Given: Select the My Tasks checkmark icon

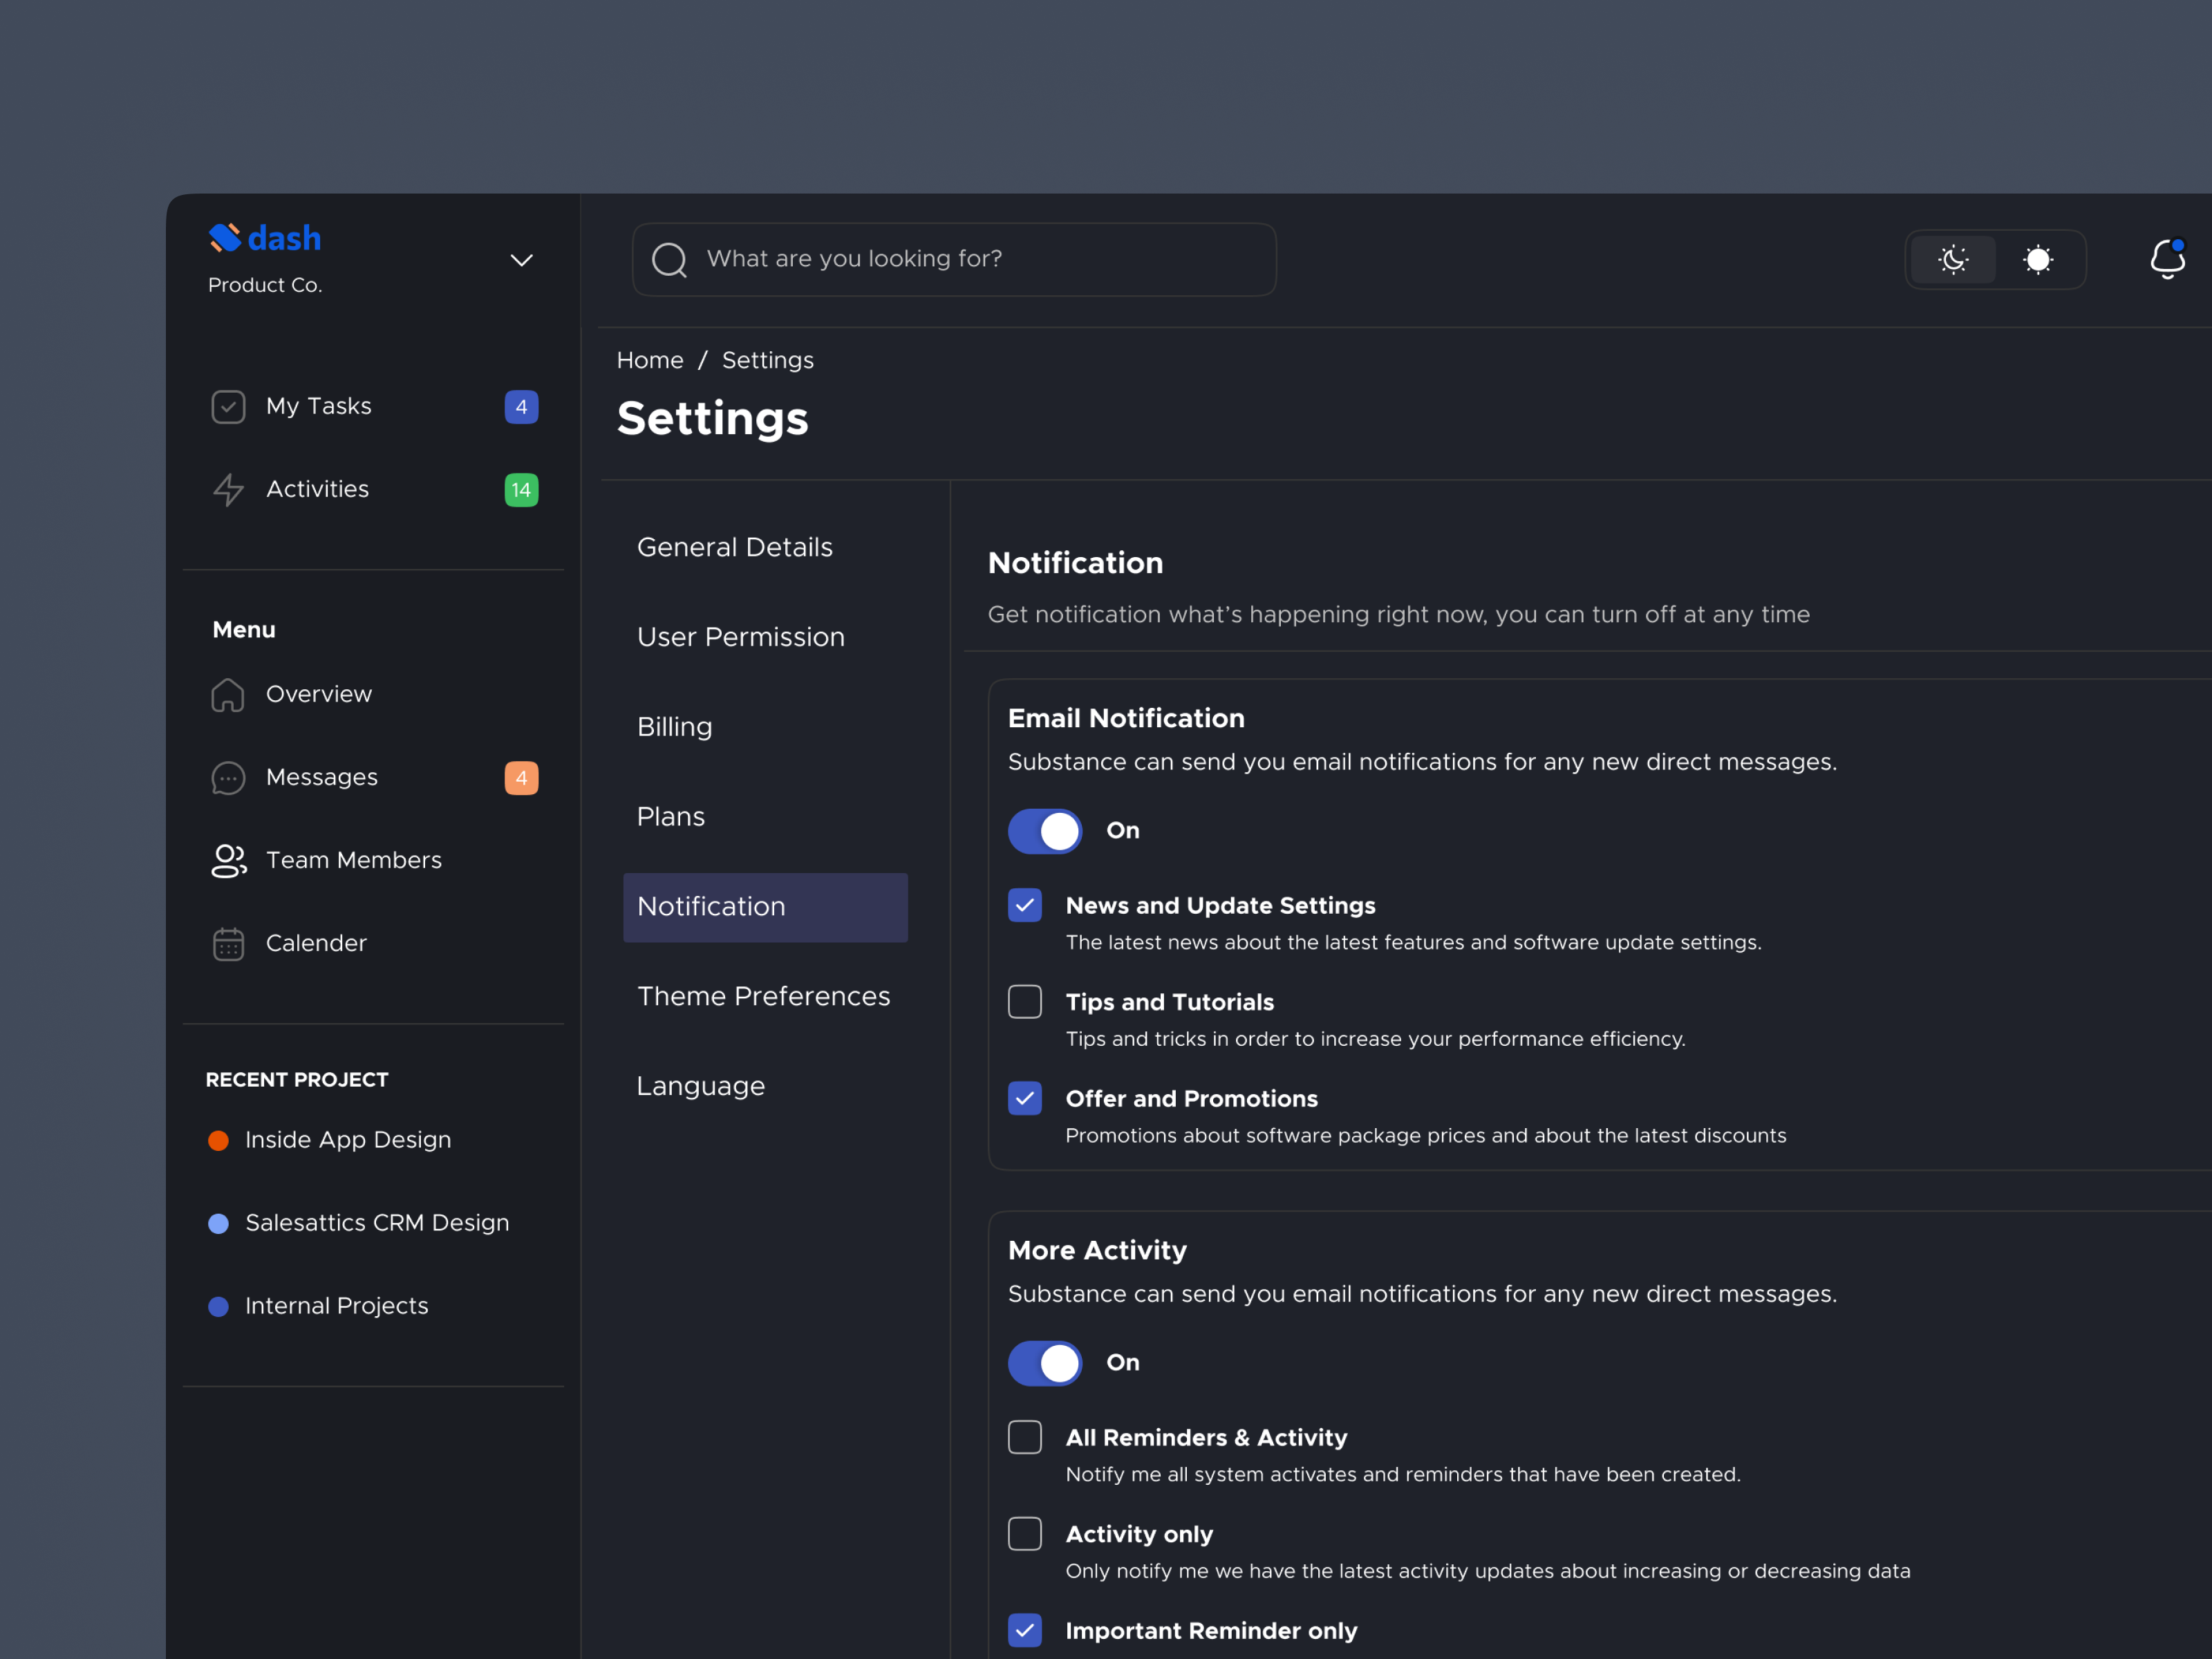Looking at the screenshot, I should point(229,406).
